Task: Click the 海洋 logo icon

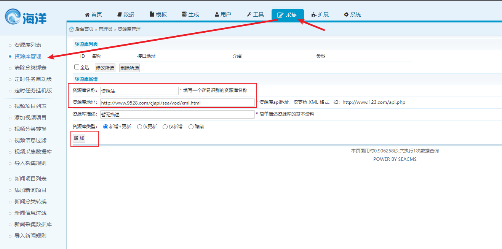Action: (x=14, y=17)
